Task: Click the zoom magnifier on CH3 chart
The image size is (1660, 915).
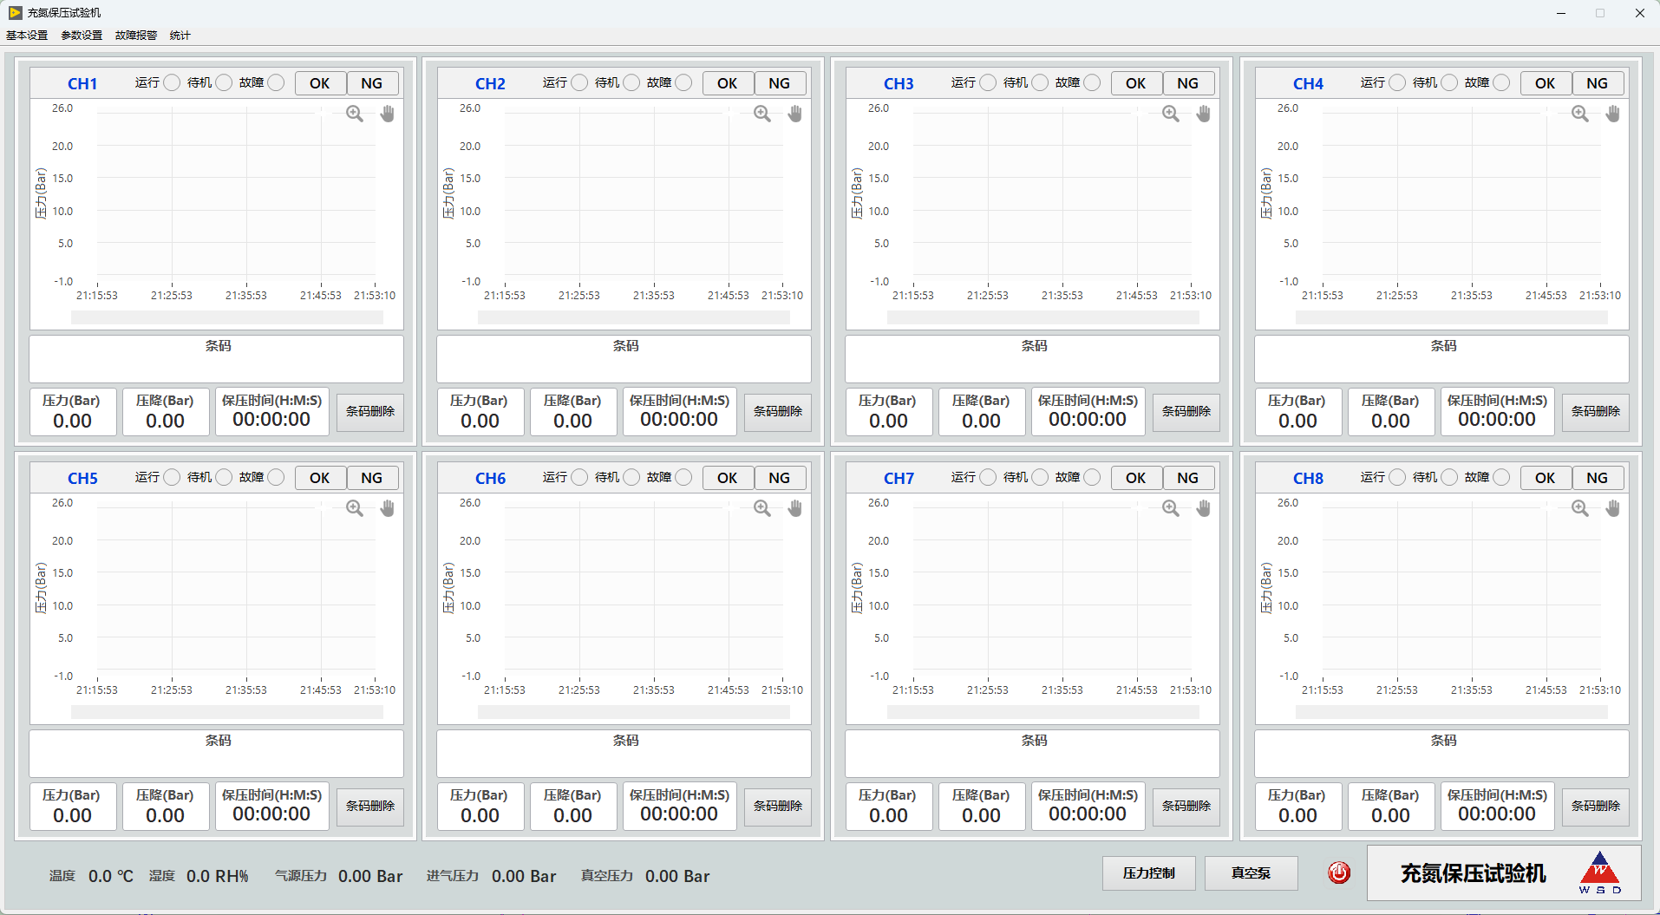Action: tap(1171, 114)
